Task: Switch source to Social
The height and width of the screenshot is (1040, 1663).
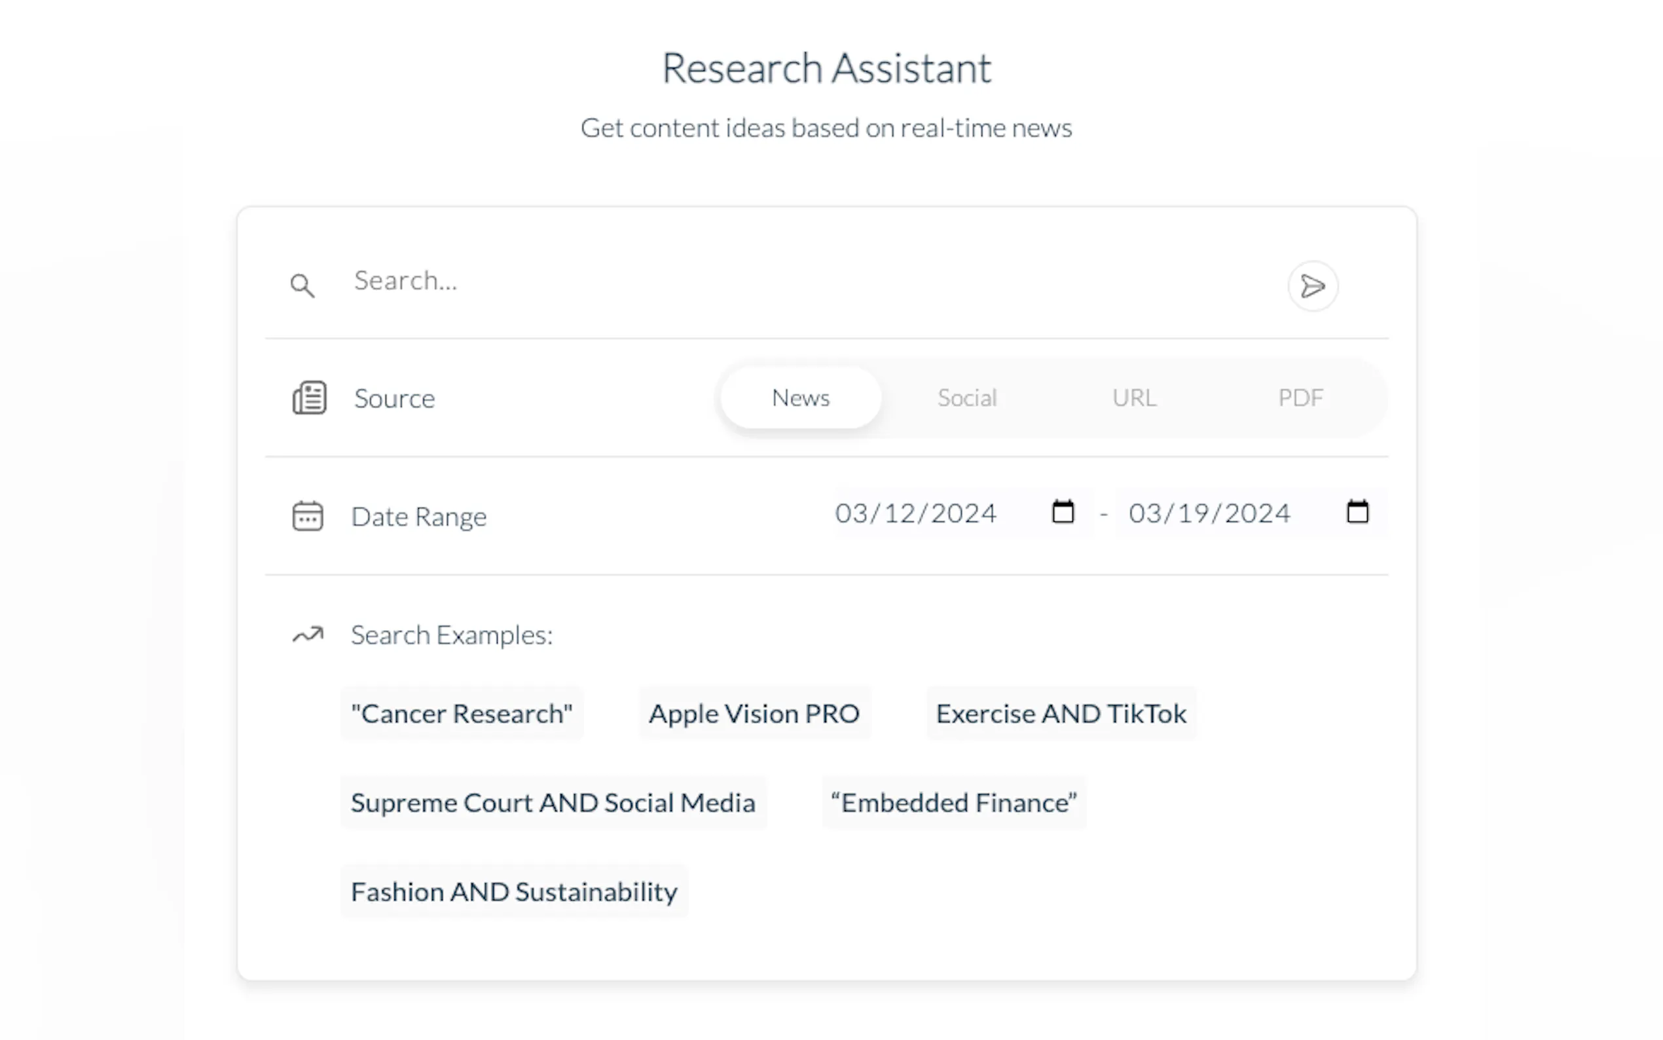Action: pos(966,398)
